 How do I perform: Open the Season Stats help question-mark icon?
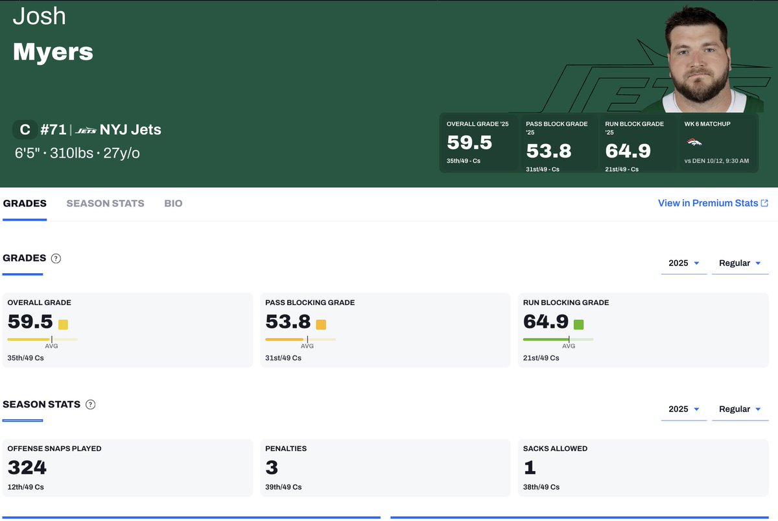[x=91, y=404]
